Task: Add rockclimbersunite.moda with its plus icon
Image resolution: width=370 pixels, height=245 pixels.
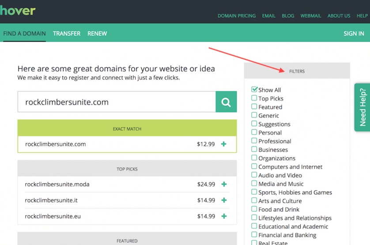Action: (224, 184)
